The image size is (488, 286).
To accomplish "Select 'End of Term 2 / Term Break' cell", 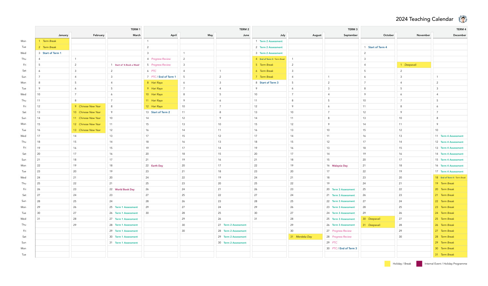I will [269, 59].
